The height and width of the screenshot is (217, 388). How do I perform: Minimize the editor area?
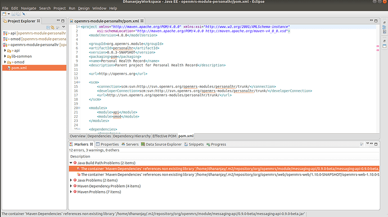[371, 20]
